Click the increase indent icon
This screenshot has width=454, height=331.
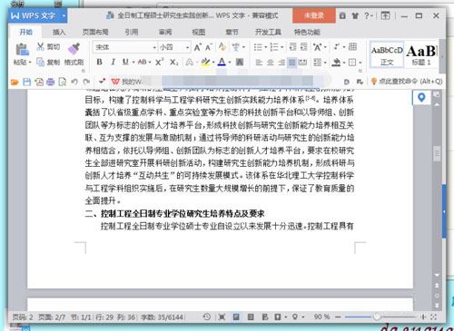coord(303,47)
